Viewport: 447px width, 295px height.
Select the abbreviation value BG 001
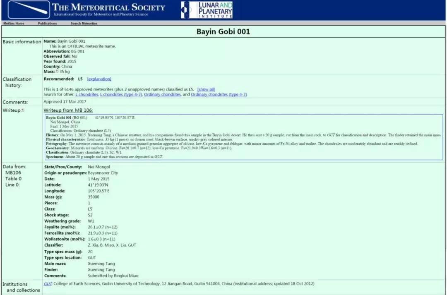tap(78, 51)
